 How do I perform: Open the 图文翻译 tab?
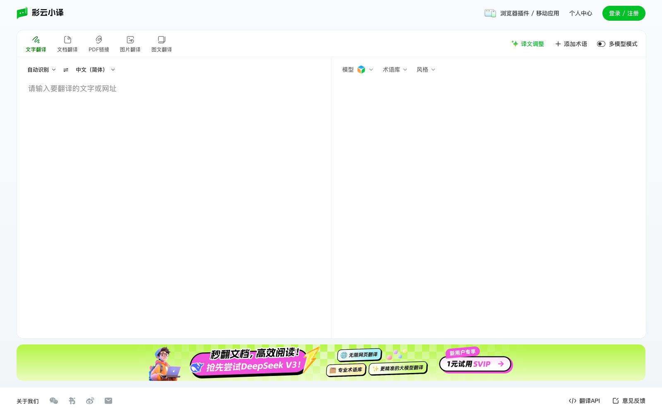(x=162, y=44)
